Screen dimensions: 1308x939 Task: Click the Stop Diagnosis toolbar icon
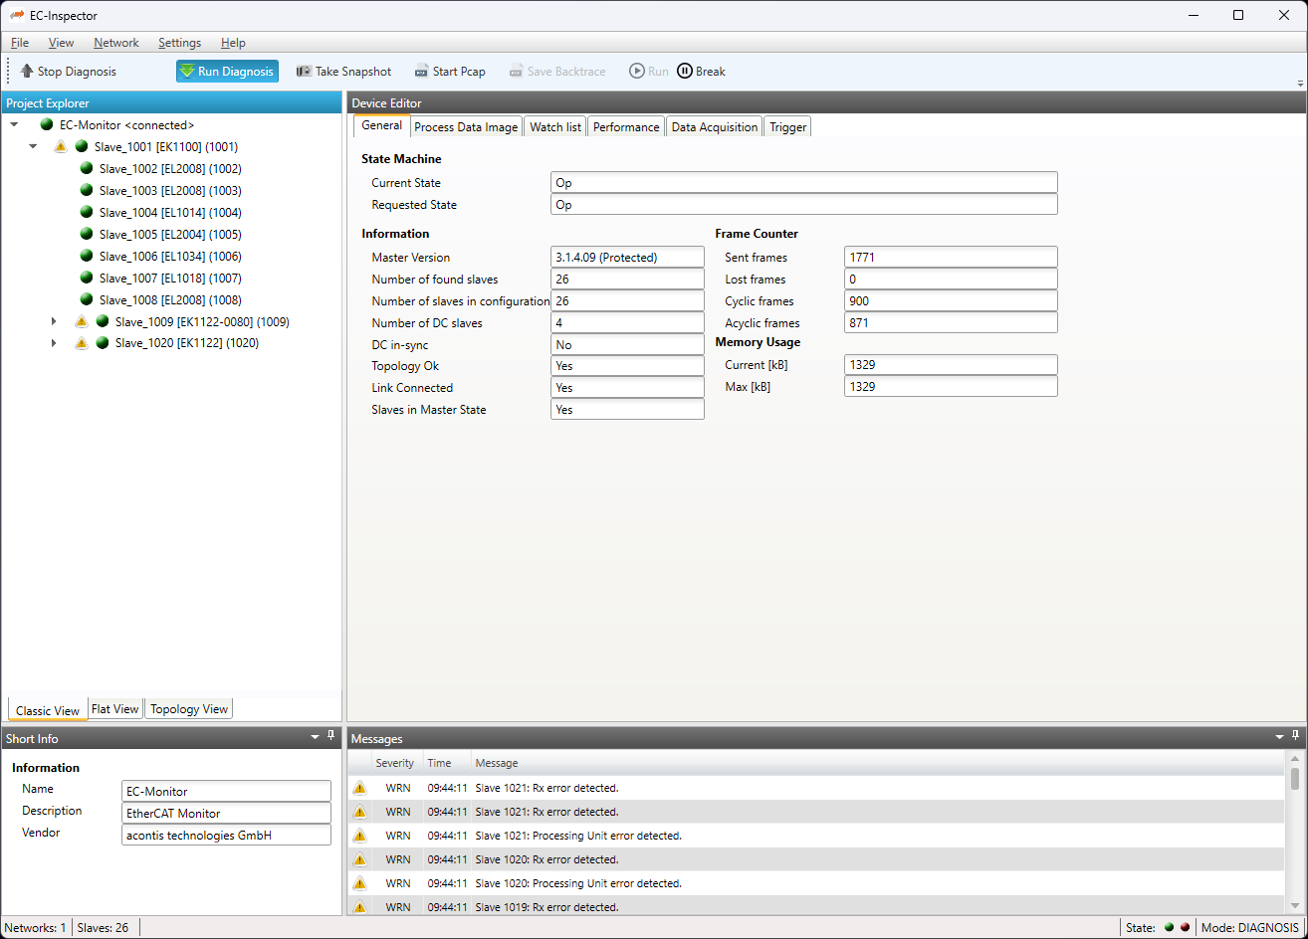click(x=27, y=72)
